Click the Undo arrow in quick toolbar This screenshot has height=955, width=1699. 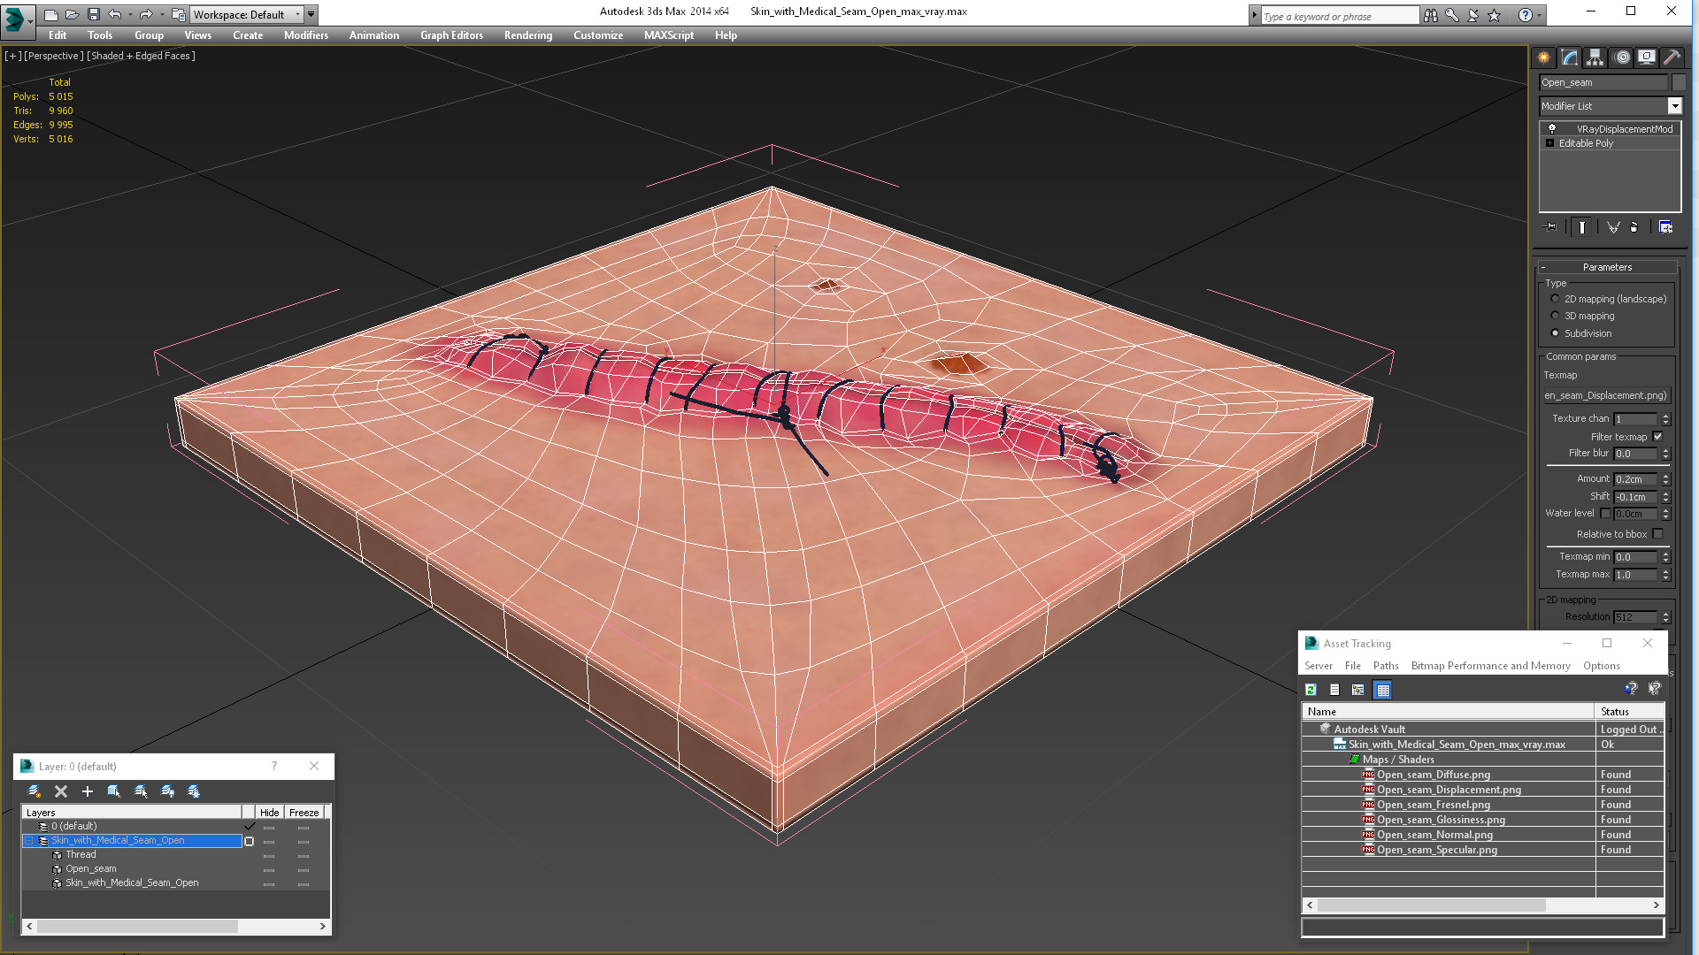coord(114,14)
